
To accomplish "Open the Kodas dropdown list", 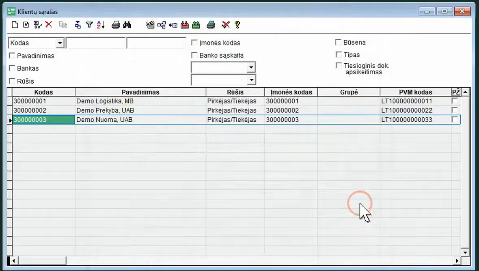I will [x=60, y=43].
